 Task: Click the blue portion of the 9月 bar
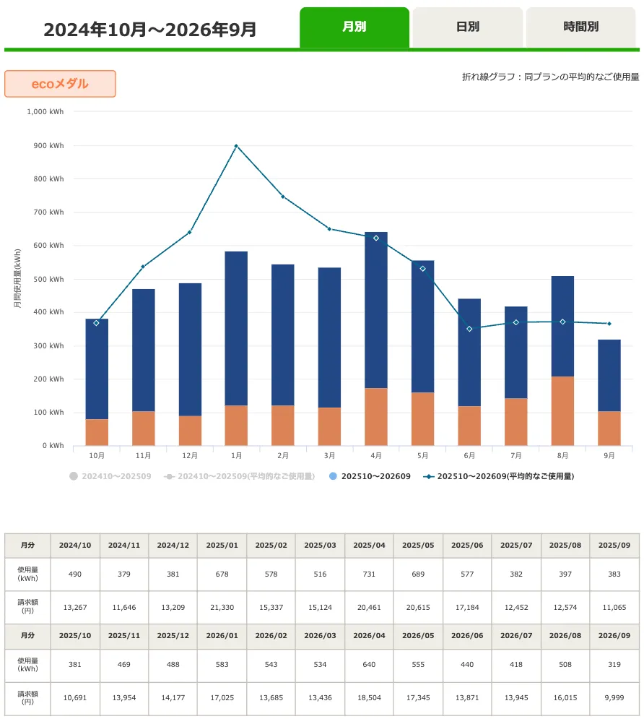click(609, 375)
